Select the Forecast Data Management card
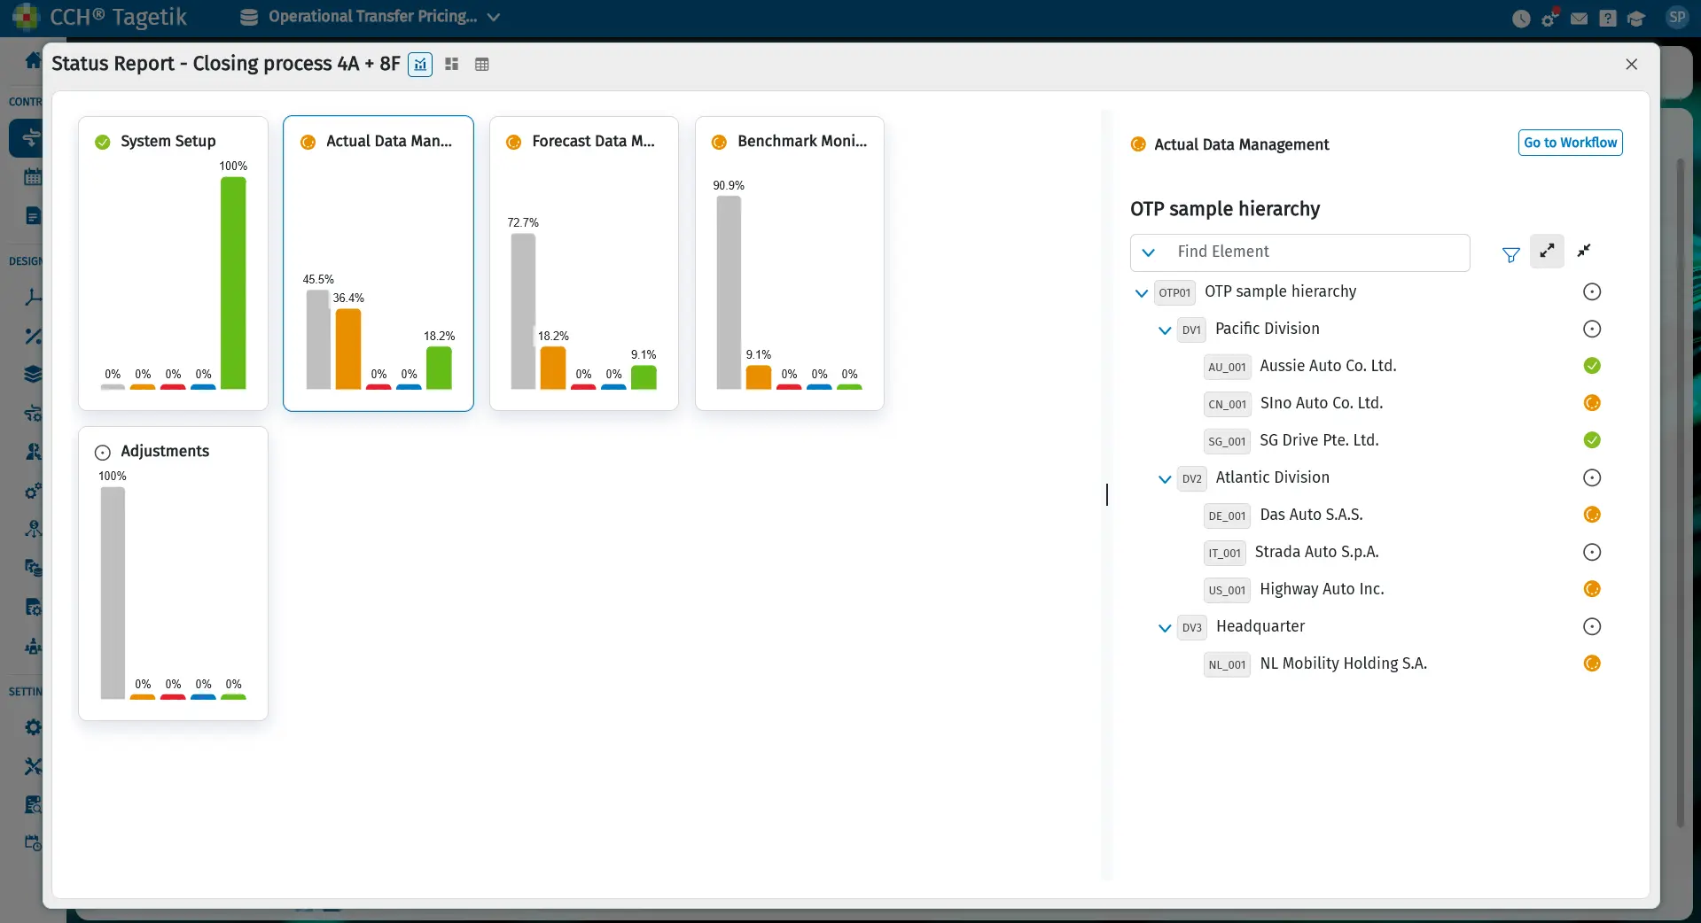The image size is (1701, 923). (583, 263)
